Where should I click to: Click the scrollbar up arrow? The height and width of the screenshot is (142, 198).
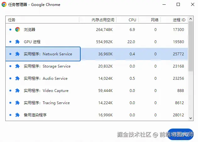click(191, 19)
